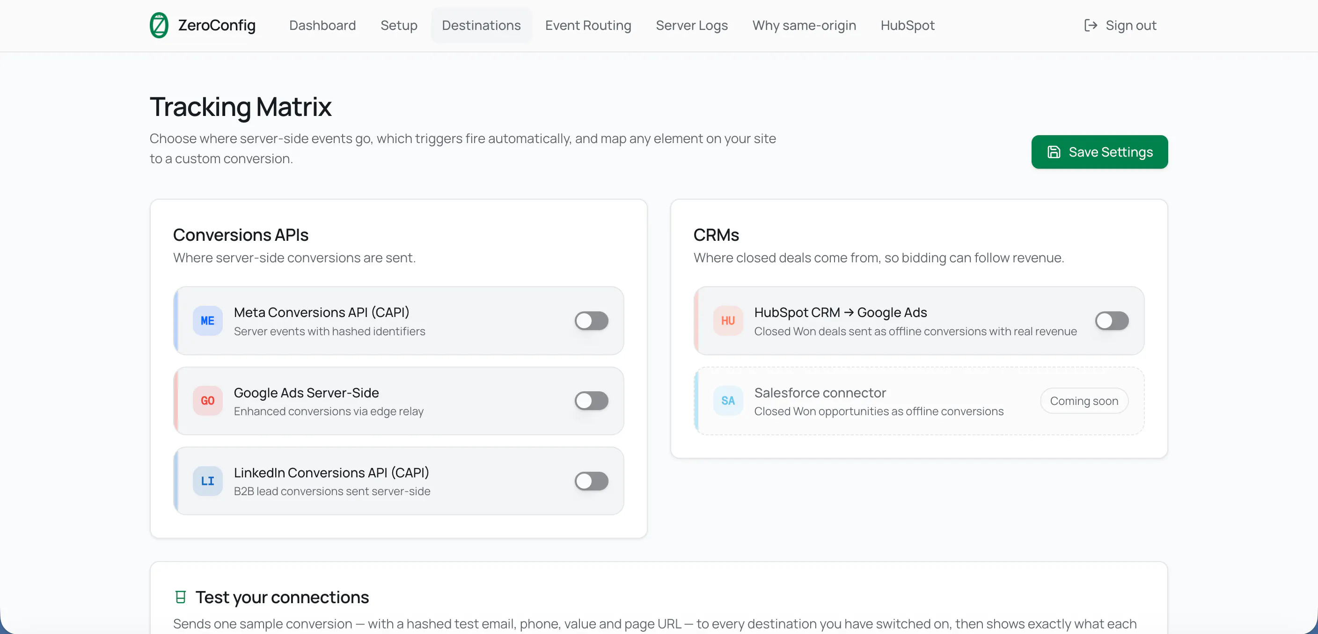Click the HubSpot CRM → Google Ads label
Viewport: 1318px width, 634px height.
click(x=841, y=312)
